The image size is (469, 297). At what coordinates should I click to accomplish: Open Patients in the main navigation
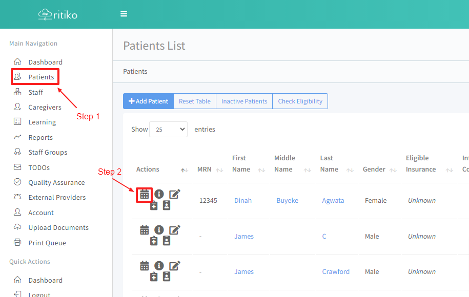(x=41, y=77)
